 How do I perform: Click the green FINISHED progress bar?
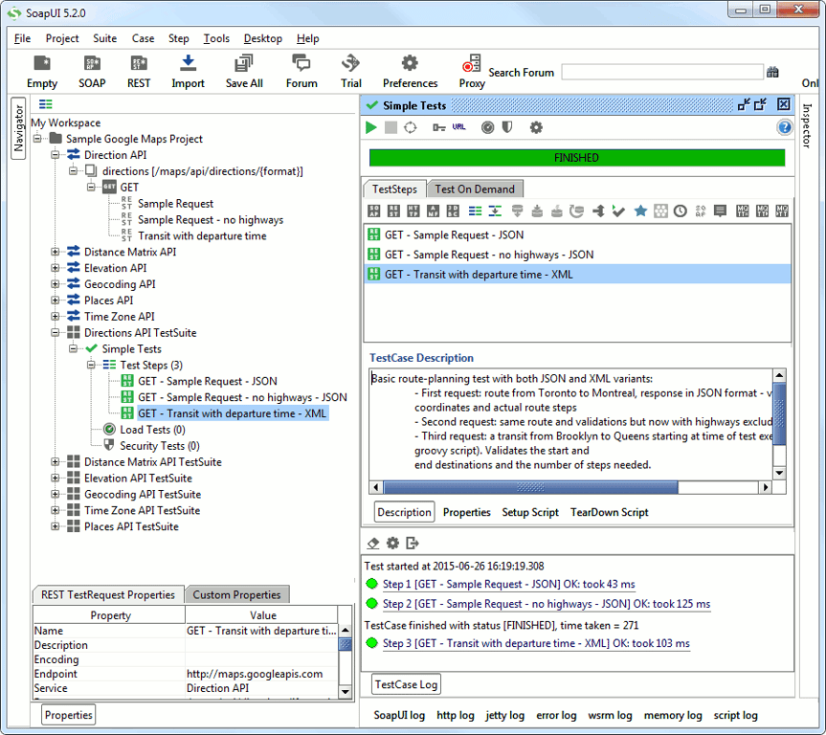coord(577,158)
